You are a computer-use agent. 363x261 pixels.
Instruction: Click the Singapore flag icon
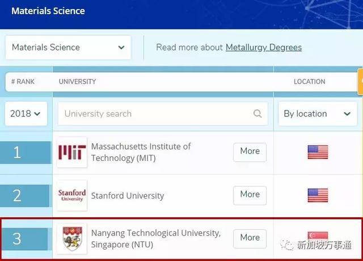point(318,235)
